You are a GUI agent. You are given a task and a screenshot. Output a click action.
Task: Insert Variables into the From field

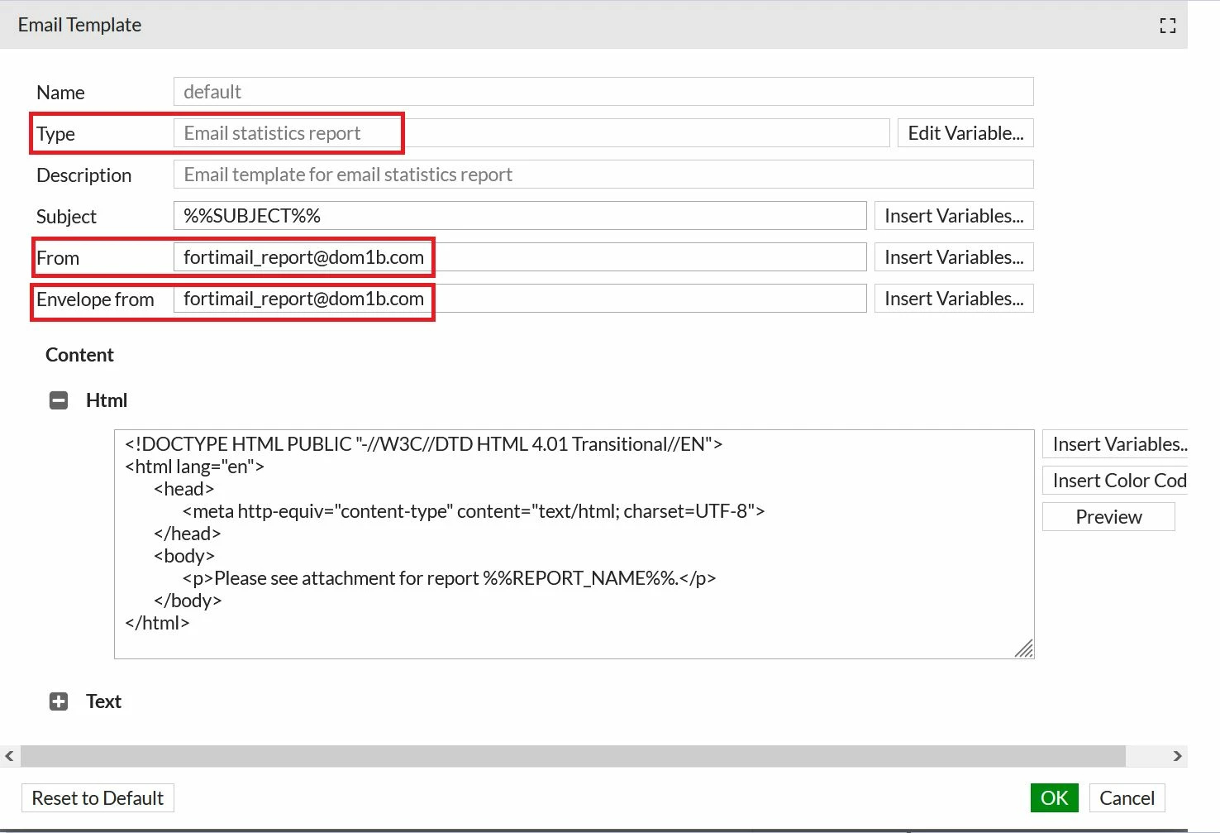tap(954, 257)
